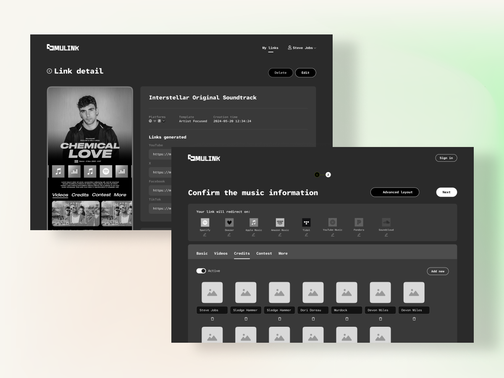Click trash icon under Dori Doreau

[313, 319]
